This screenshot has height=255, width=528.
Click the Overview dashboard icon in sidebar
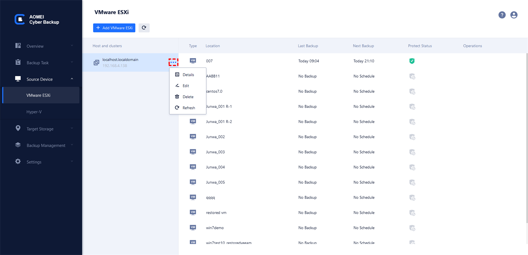(x=18, y=46)
